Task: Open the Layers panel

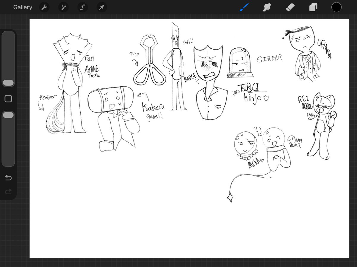Action: pyautogui.click(x=313, y=7)
